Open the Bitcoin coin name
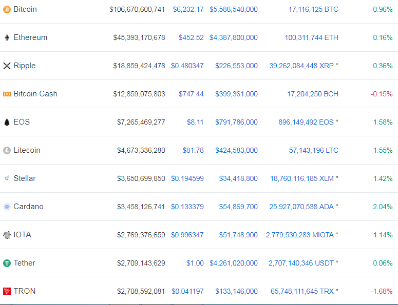Image resolution: width=398 pixels, height=305 pixels. tap(25, 9)
